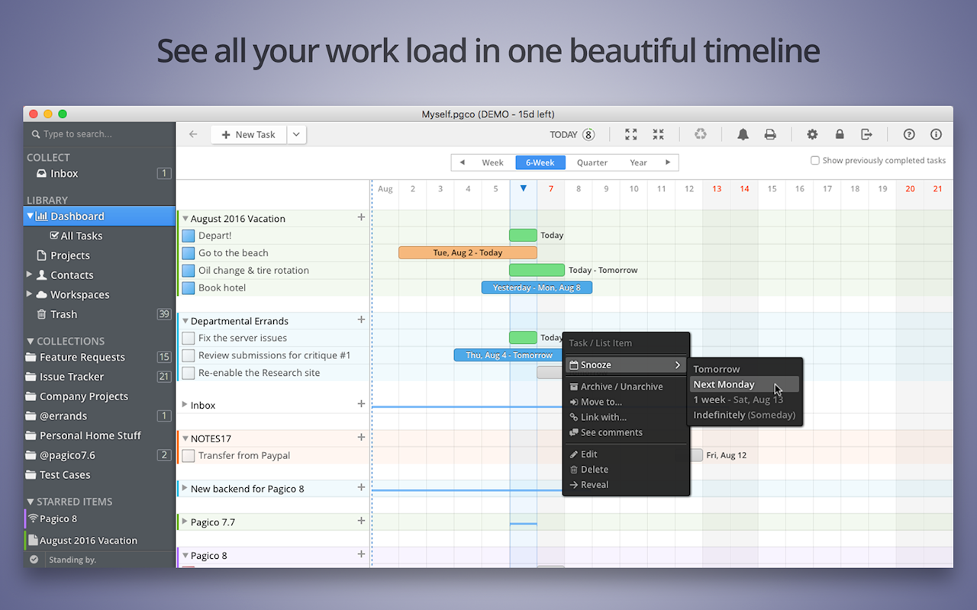This screenshot has height=610, width=977.
Task: Open notifications via the bell icon
Action: click(743, 134)
